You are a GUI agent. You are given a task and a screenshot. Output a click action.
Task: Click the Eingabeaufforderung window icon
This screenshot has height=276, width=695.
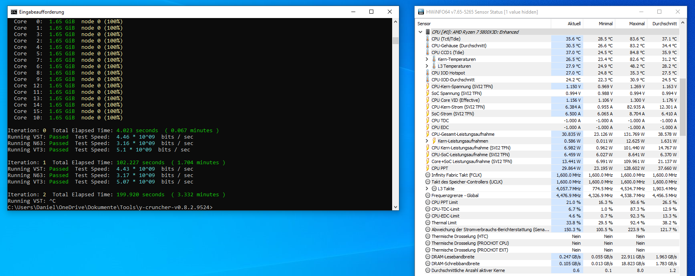coord(14,12)
